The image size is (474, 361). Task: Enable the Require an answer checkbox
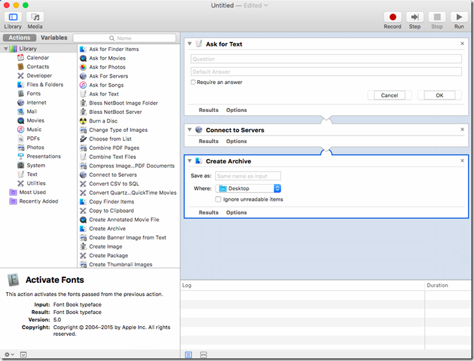coord(194,83)
